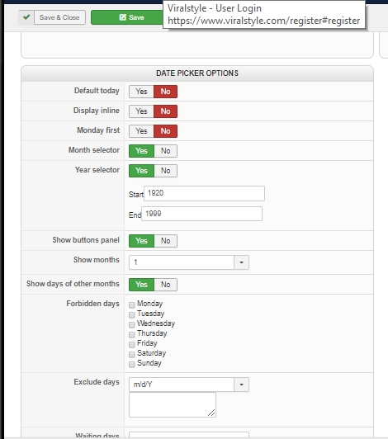Viewport: 388px width, 439px height.
Task: Tick the Saturday forbidden day checkbox
Action: pyautogui.click(x=132, y=354)
